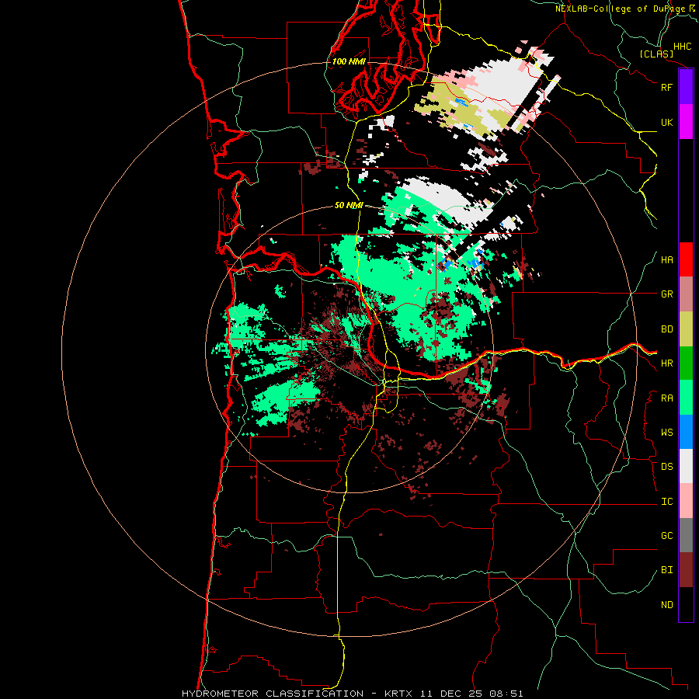Viewport: 699px width, 699px height.
Task: Click the 50 NMI range ring label
Action: (x=349, y=206)
